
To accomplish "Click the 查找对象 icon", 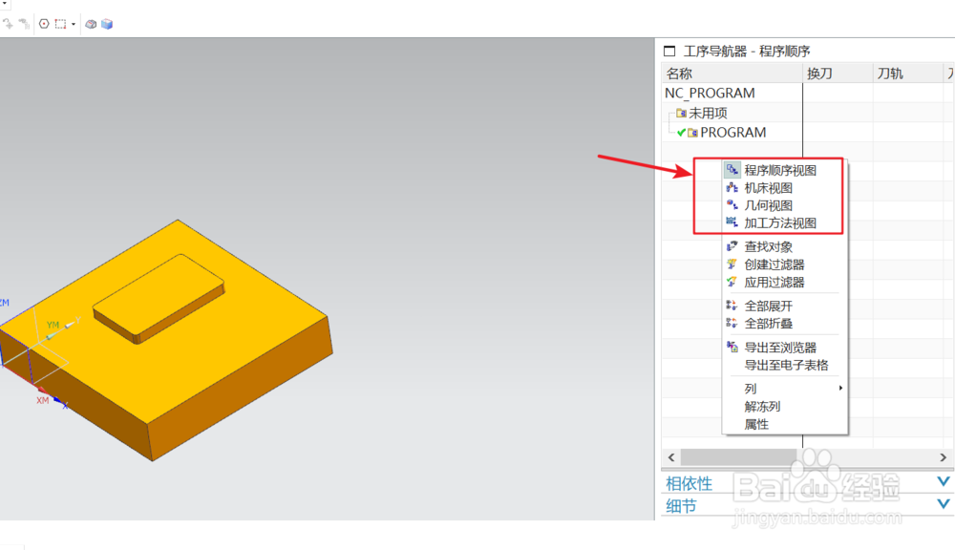I will tap(732, 246).
